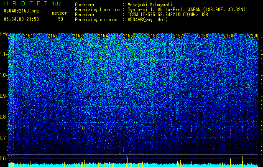Click the meteor label
This screenshot has height=167, width=263.
pyautogui.click(x=59, y=13)
